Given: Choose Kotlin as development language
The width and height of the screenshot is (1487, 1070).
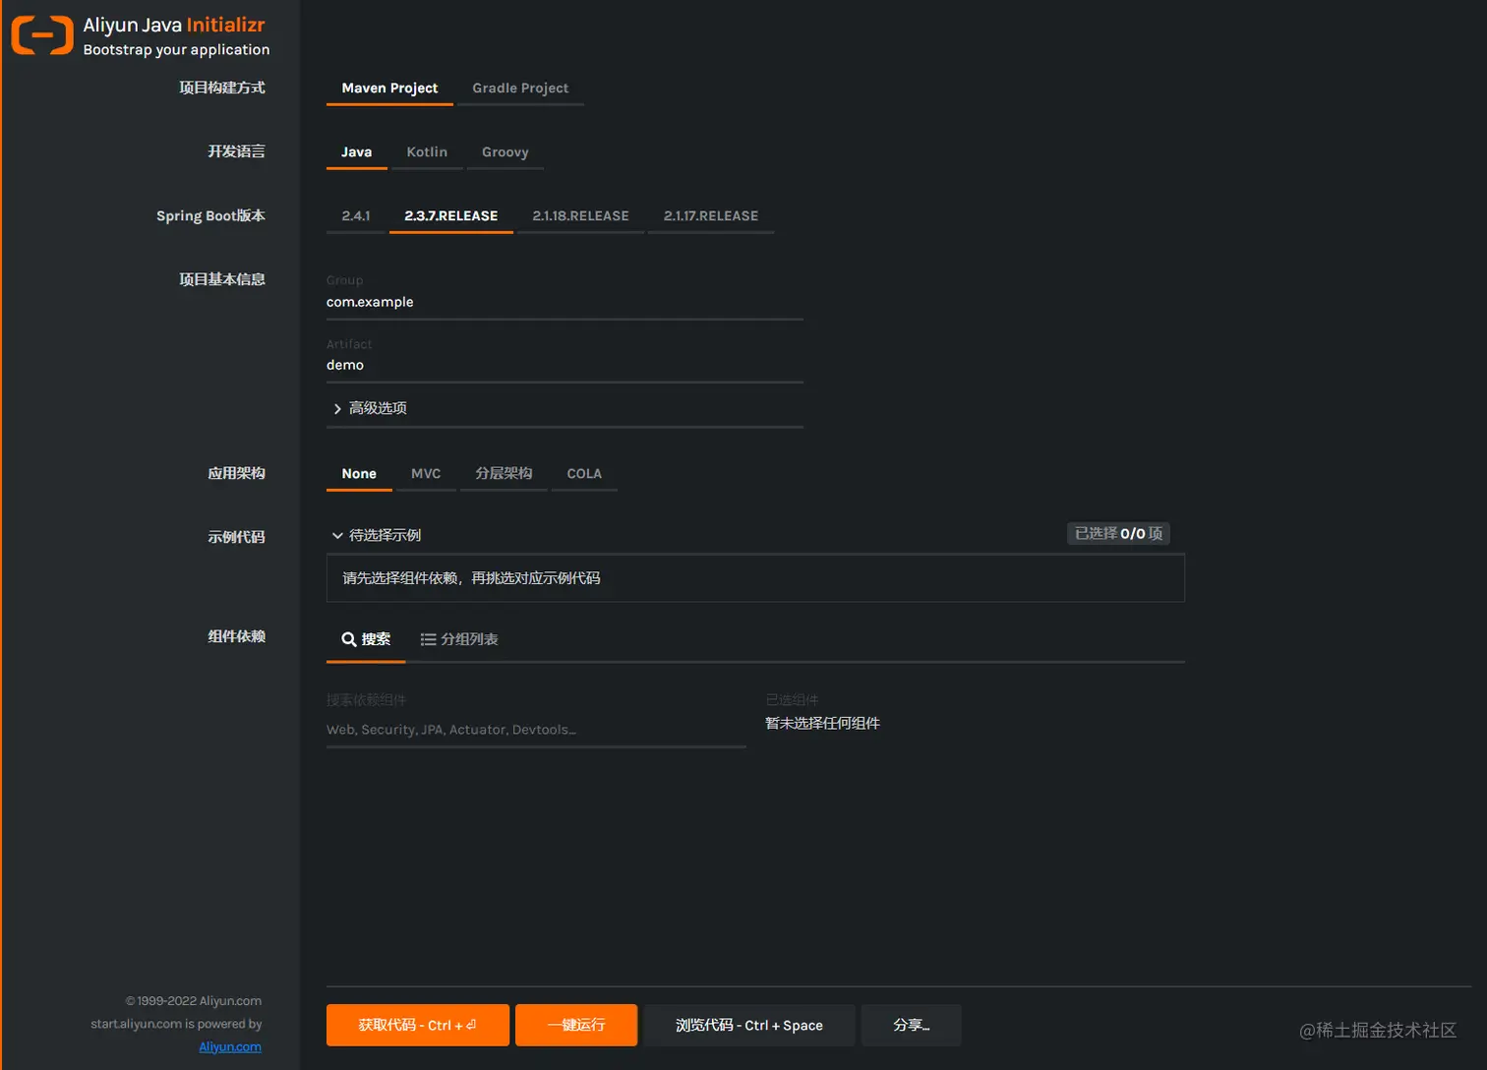Looking at the screenshot, I should tap(427, 151).
